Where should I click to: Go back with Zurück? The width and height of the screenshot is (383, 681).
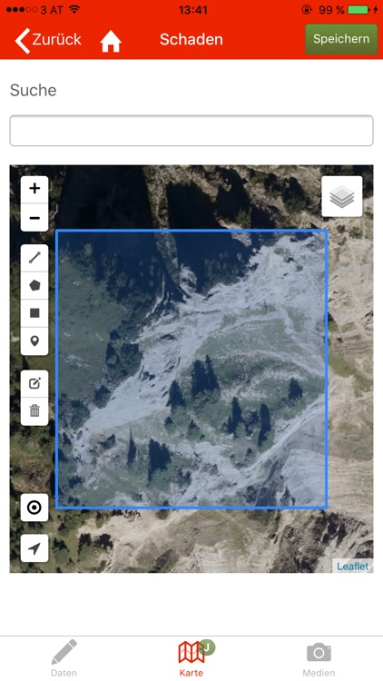[x=48, y=40]
